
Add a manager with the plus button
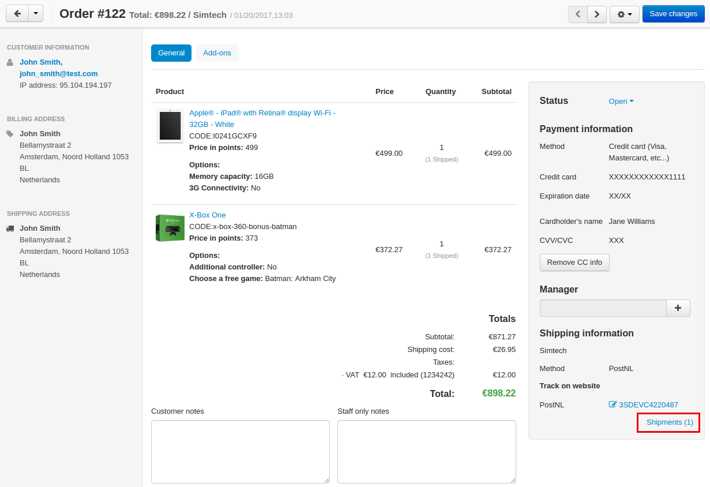point(678,308)
